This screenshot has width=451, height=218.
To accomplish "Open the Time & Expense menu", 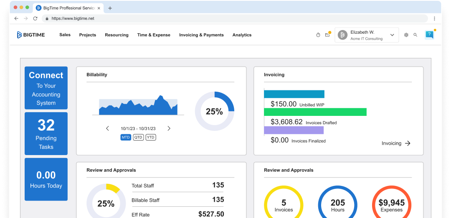I will click(x=154, y=35).
